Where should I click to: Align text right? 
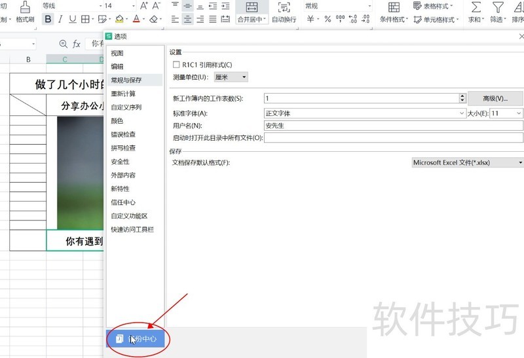(200, 19)
